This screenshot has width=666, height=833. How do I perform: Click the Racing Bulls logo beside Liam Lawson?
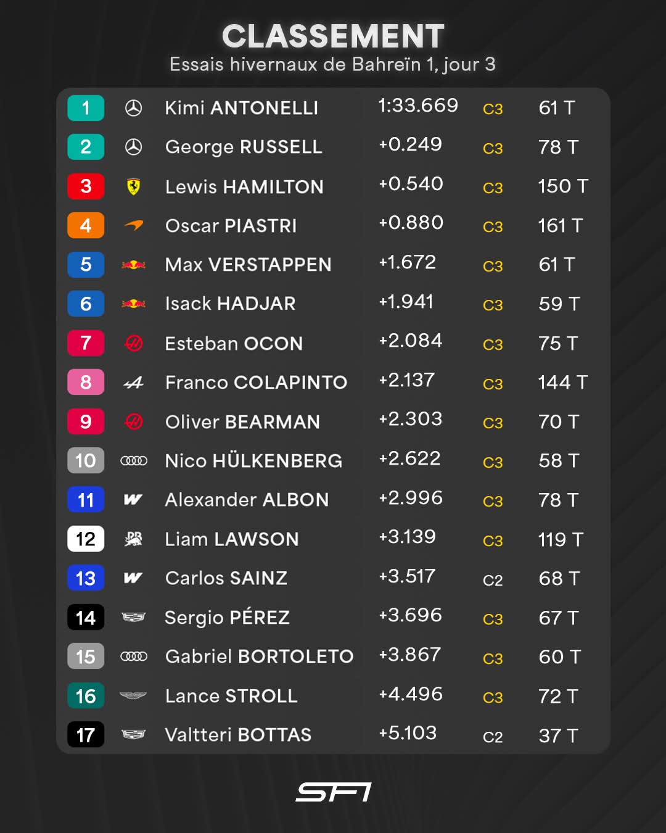point(133,539)
